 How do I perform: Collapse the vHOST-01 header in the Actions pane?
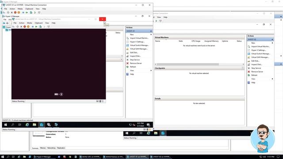click(151, 31)
